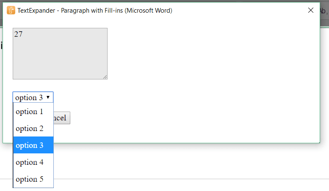Select option 1 from the list
This screenshot has height=191, width=329.
33,112
